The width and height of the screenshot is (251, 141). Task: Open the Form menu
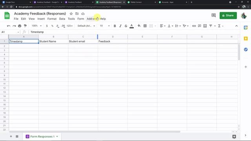pyautogui.click(x=81, y=19)
